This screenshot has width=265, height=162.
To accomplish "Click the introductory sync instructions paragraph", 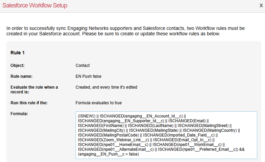I will [x=125, y=31].
